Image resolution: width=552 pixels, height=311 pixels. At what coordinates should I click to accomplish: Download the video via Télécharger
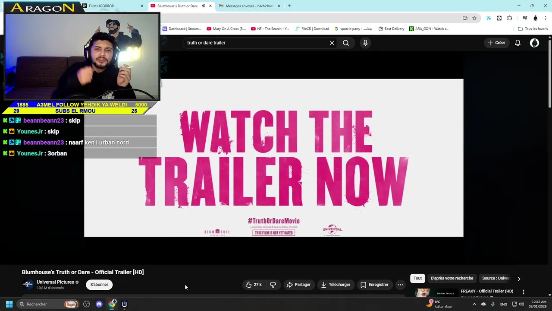(336, 285)
